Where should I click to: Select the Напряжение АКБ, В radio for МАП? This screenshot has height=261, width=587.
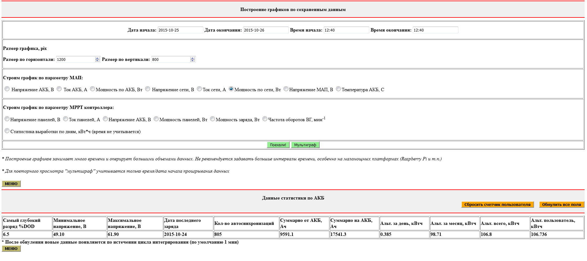tap(7, 89)
